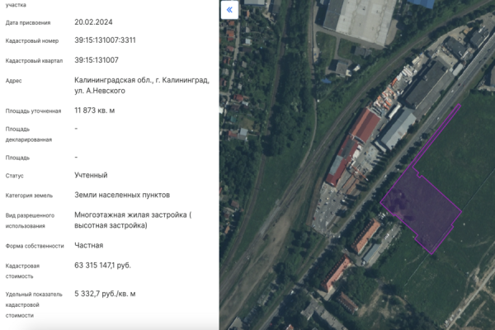Click the 11 873 кв. м area value

95,111
